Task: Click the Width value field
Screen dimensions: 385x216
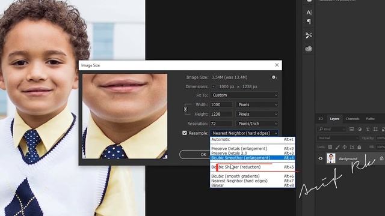Action: pyautogui.click(x=221, y=104)
